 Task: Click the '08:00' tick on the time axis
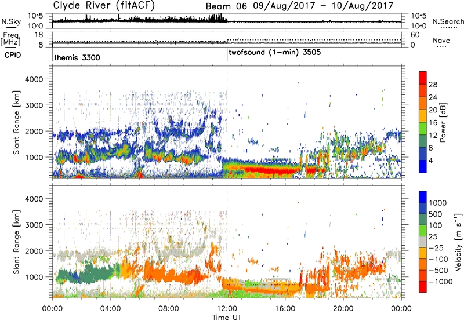click(169, 309)
